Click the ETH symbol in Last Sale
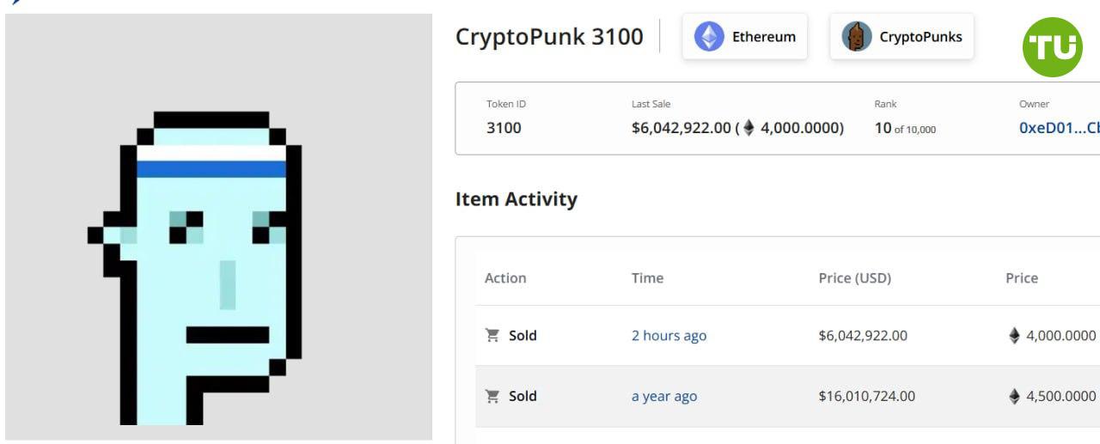Screen dimensions: 1100x444 pos(749,128)
